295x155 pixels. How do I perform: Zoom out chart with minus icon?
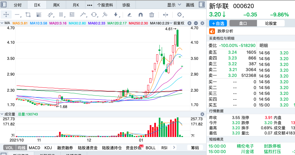click(x=196, y=23)
